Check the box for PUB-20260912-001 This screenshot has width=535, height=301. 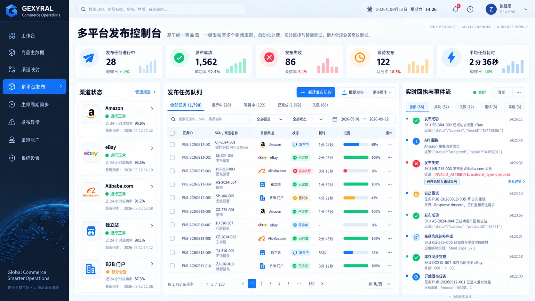172,145
